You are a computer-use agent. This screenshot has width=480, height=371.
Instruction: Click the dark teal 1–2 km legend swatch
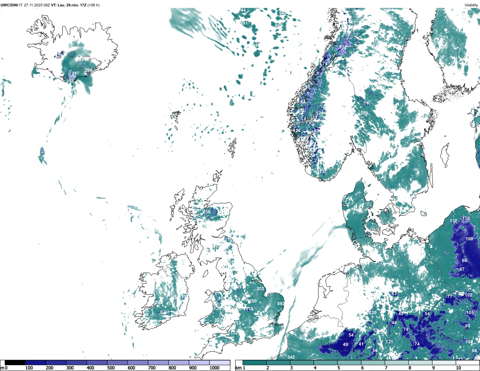click(255, 362)
